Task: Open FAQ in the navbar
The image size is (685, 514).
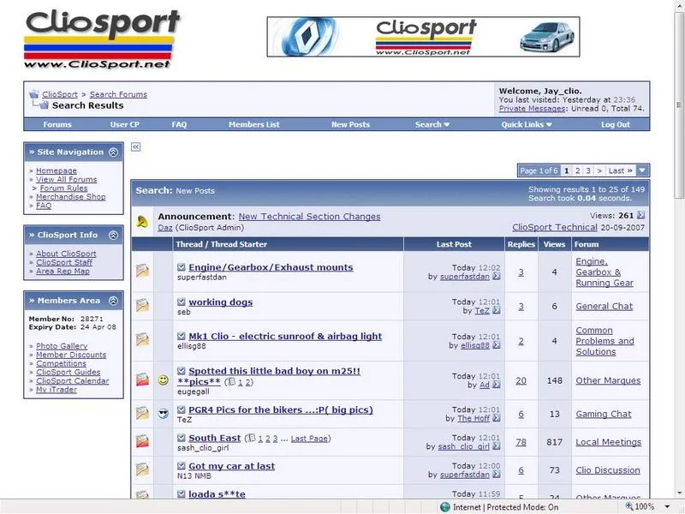Action: [179, 124]
